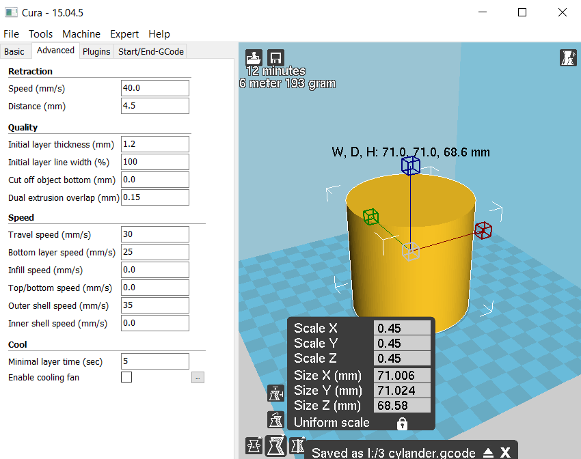Viewport: 581px width, 459px height.
Task: Click the eject drive icon
Action: (x=488, y=452)
